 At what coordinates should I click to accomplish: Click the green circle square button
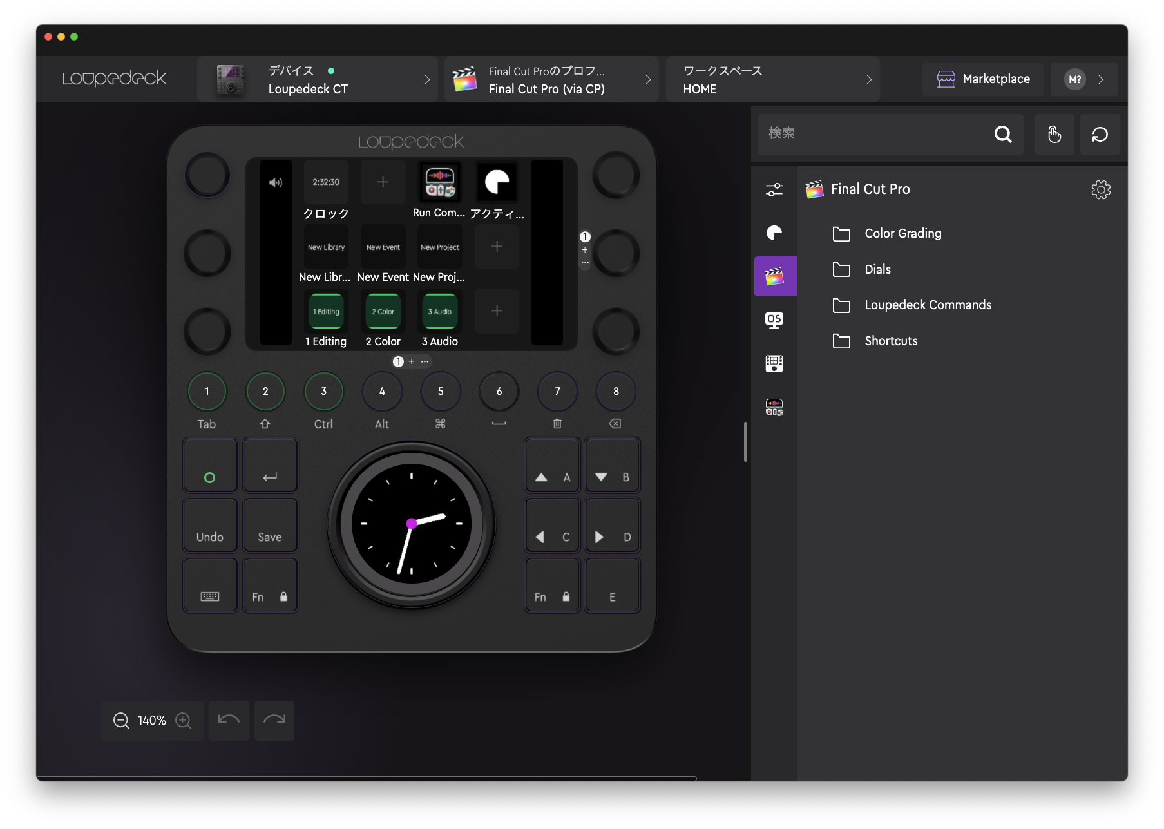tap(210, 465)
